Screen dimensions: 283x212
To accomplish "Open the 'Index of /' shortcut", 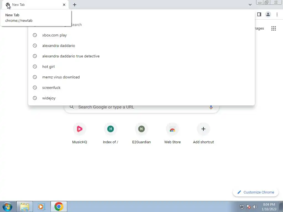I will tap(111, 133).
